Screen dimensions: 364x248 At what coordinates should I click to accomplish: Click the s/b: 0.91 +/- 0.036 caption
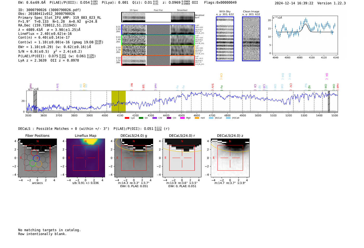point(86,183)
